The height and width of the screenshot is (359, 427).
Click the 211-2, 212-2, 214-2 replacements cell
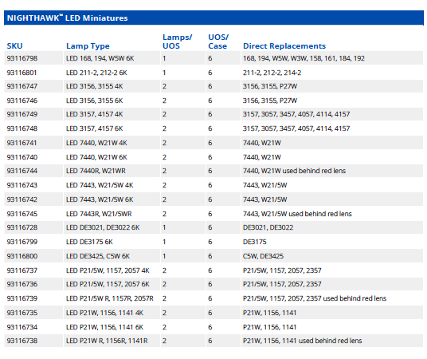pyautogui.click(x=272, y=73)
